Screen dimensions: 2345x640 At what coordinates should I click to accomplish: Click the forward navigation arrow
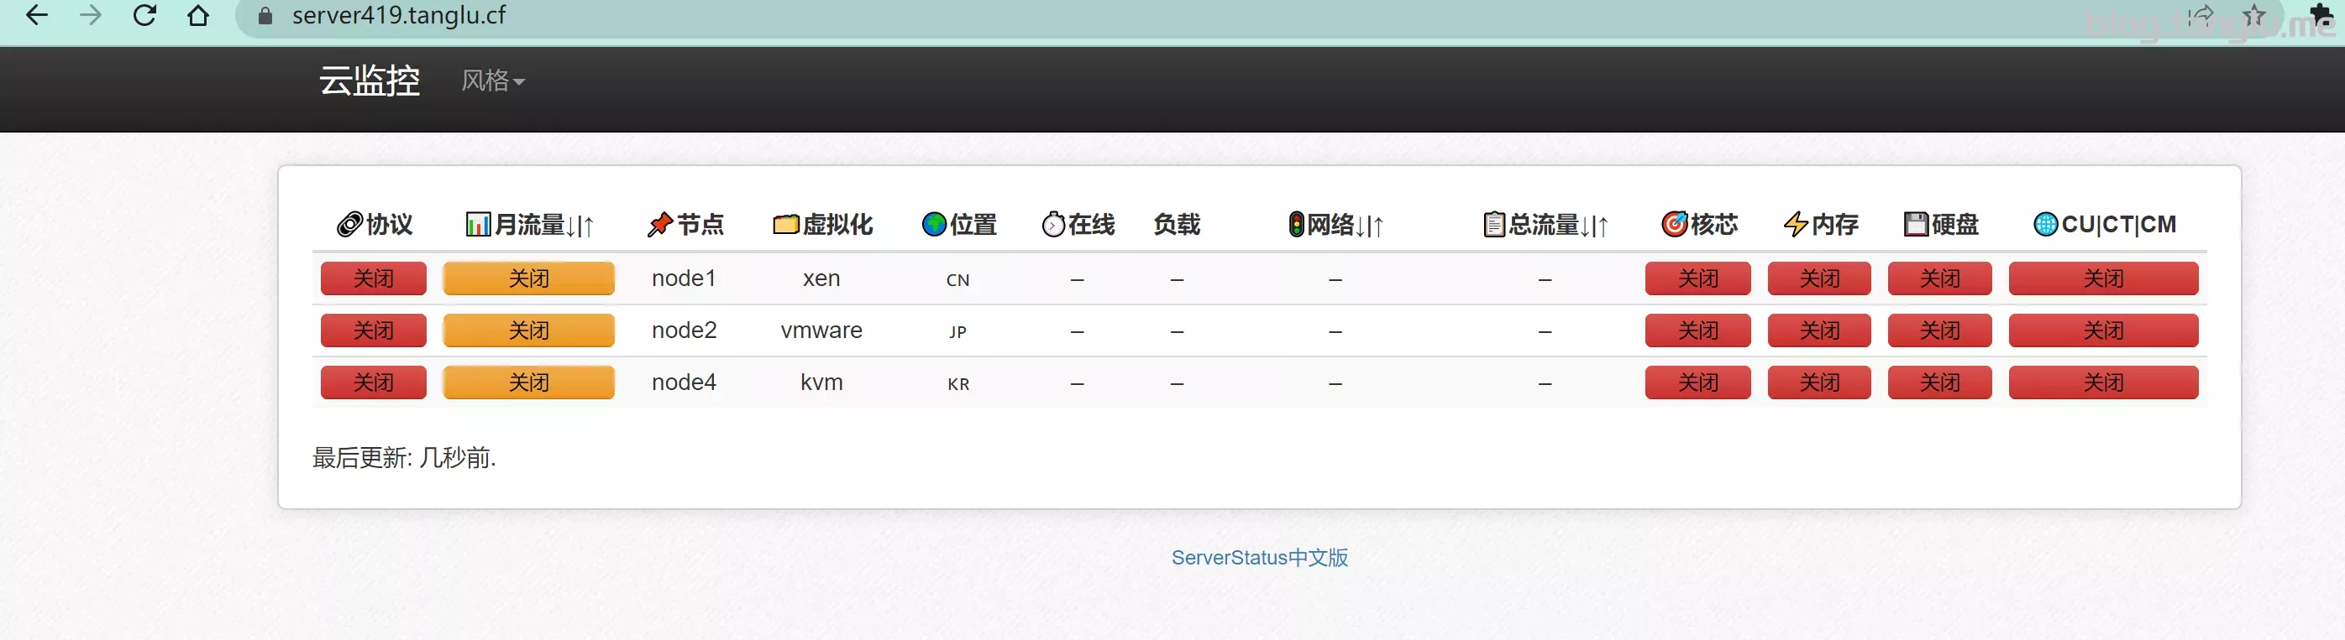(90, 15)
